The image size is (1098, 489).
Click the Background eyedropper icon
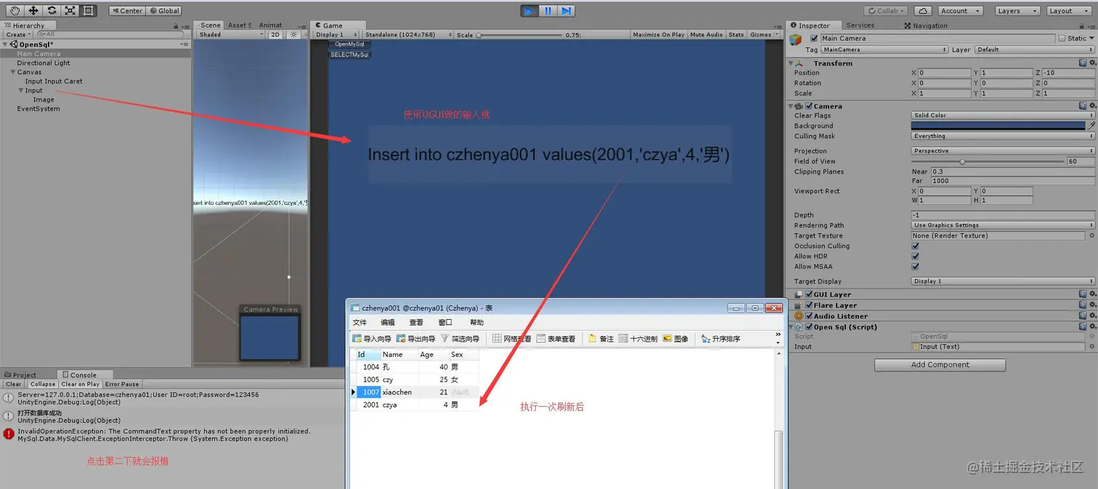tap(1091, 126)
